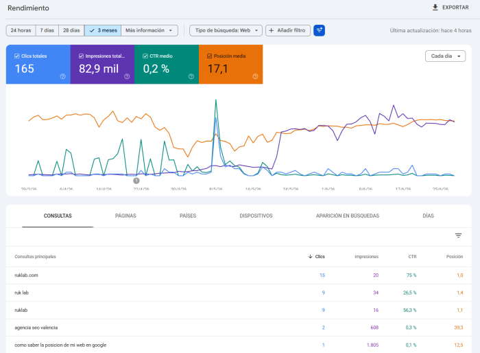Toggle the Clics totales metric checkbox

tap(17, 56)
